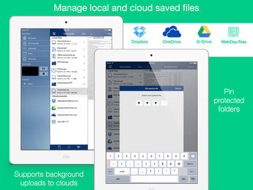
Task: Open Presentation.pdf file
Action: 69,77
